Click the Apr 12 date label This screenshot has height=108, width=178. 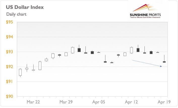(131, 102)
